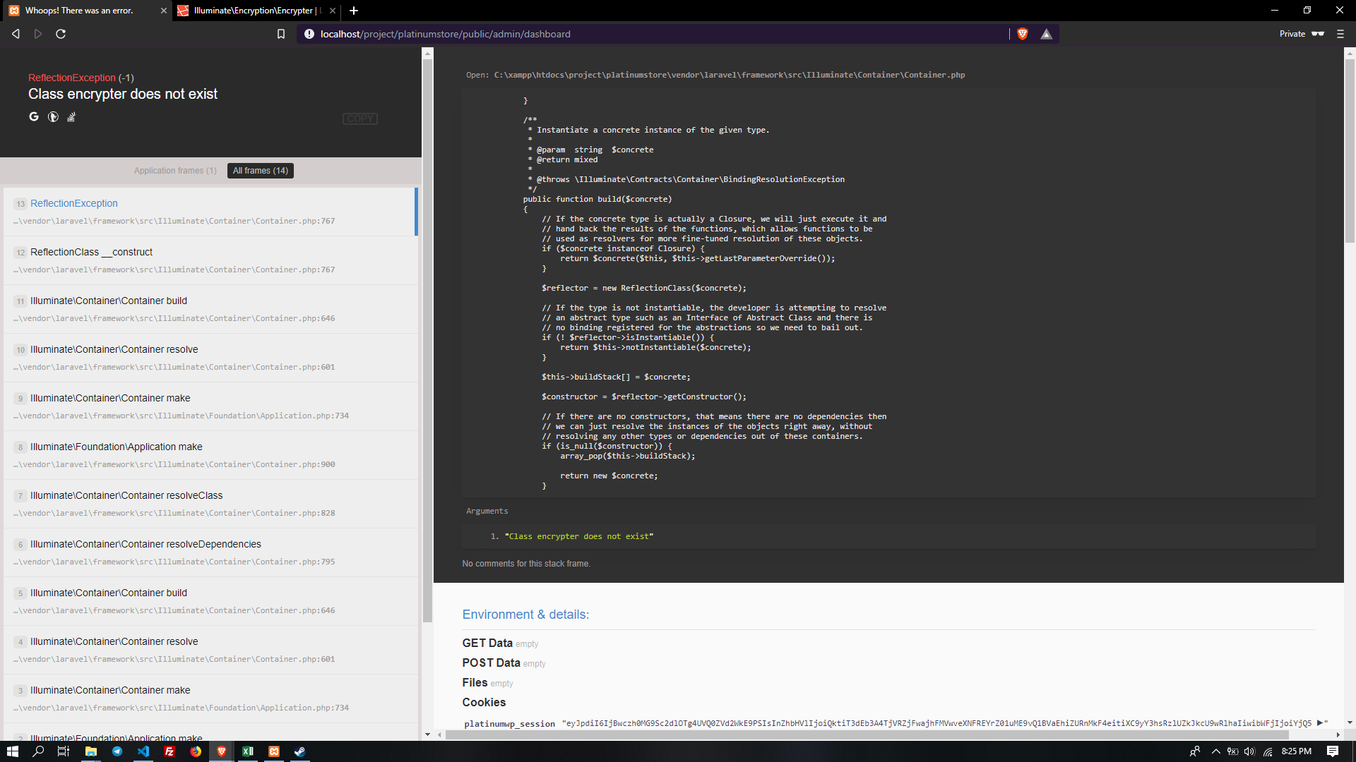Click the Private window sunglasses indicator
Image resolution: width=1356 pixels, height=762 pixels.
tap(1302, 34)
